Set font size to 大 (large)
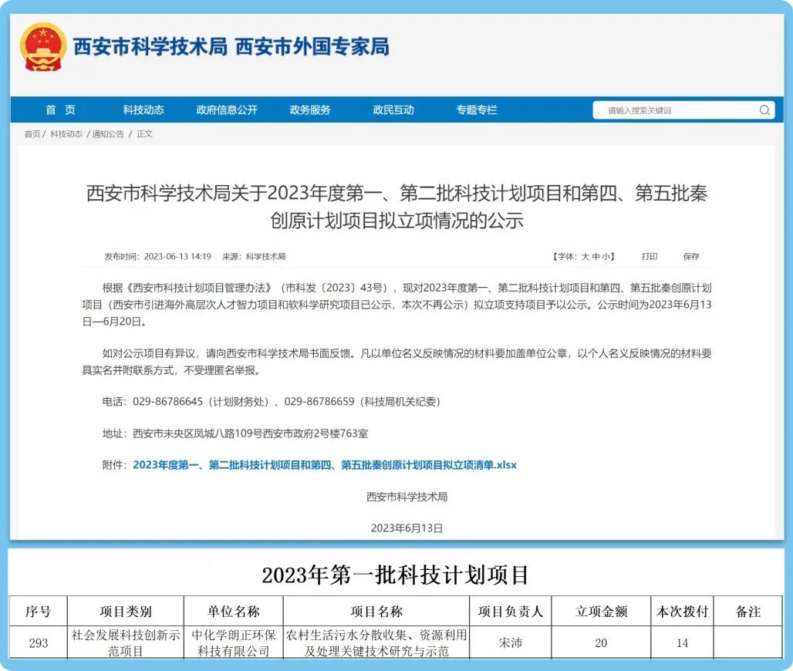This screenshot has height=671, width=793. pos(585,257)
